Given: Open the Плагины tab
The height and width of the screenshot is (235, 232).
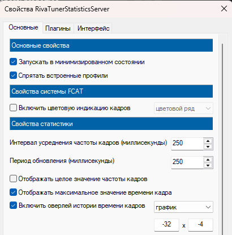Looking at the screenshot, I should click(58, 28).
